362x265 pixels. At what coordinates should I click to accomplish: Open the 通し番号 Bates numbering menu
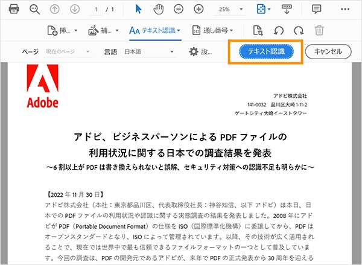[x=213, y=30]
